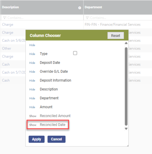152x154 pixels.
Task: Click the scrollbar down arrow in Column Chooser
Action: (126, 129)
